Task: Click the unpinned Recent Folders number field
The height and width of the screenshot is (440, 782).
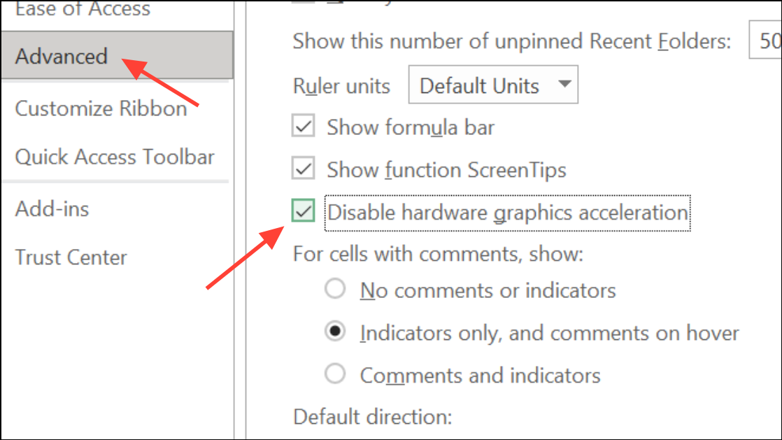Action: click(765, 41)
